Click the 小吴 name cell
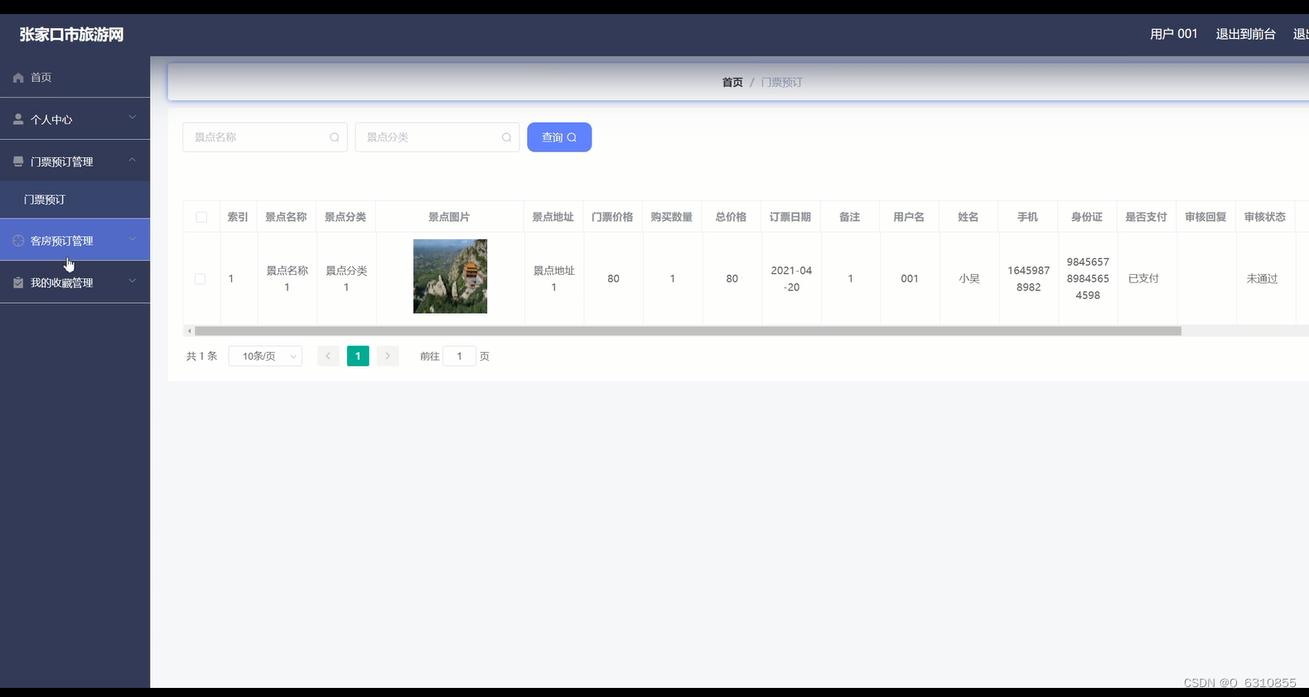Viewport: 1309px width, 697px height. coord(969,279)
